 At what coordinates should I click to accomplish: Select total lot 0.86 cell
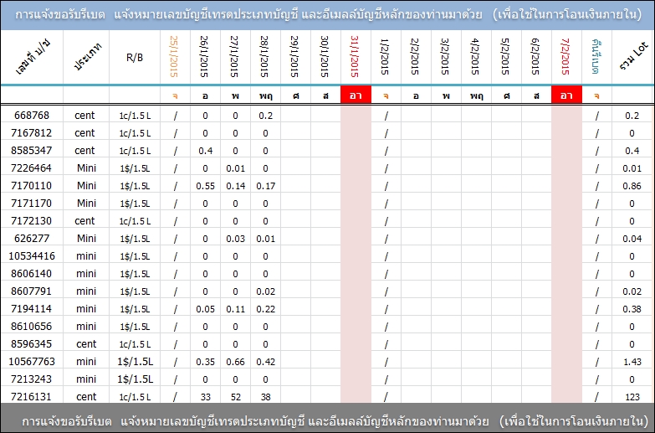point(632,186)
